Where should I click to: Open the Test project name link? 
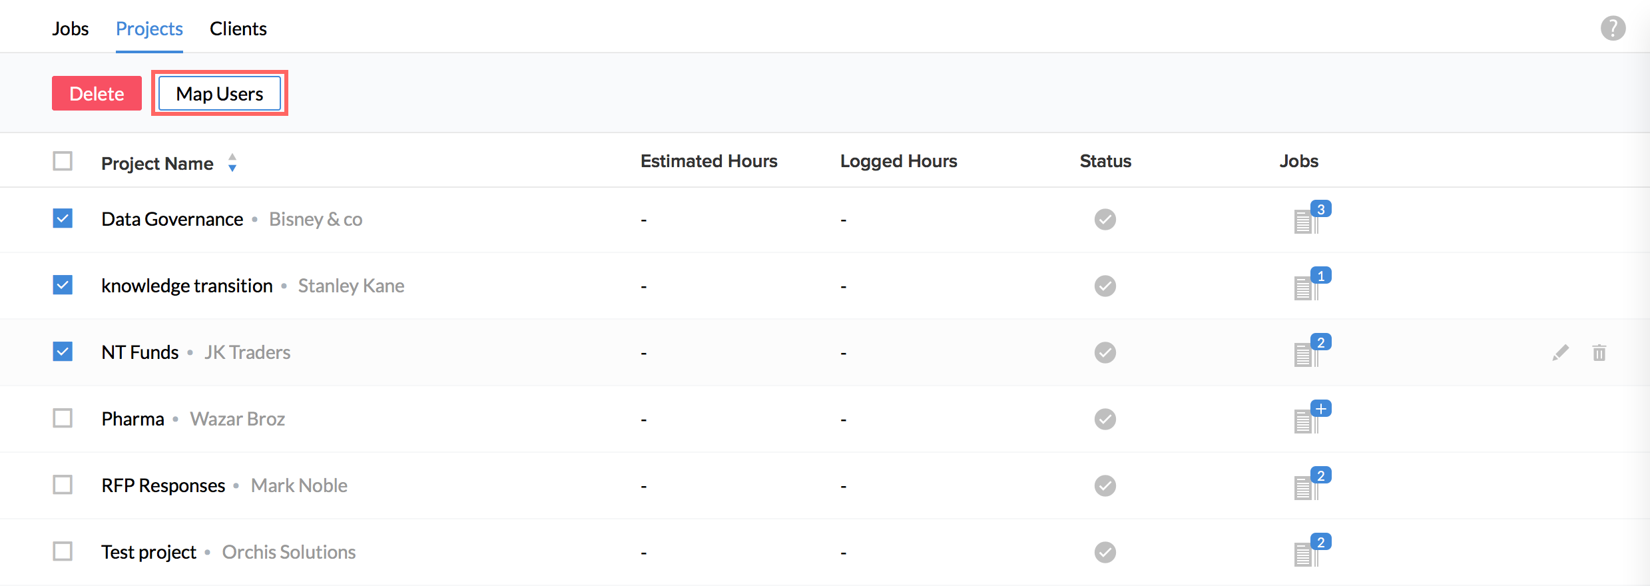pyautogui.click(x=148, y=552)
